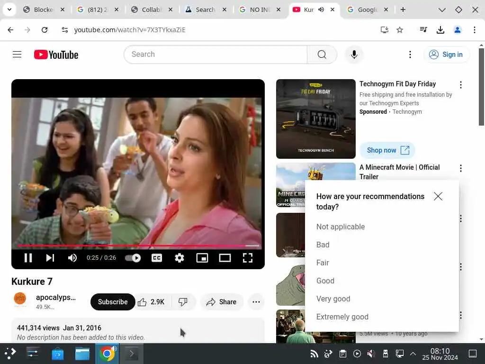Start voice search with microphone

click(354, 55)
